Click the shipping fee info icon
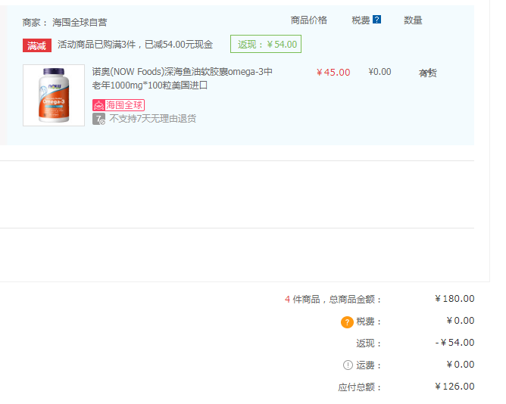Viewport: 506px width, 404px height. coord(348,365)
